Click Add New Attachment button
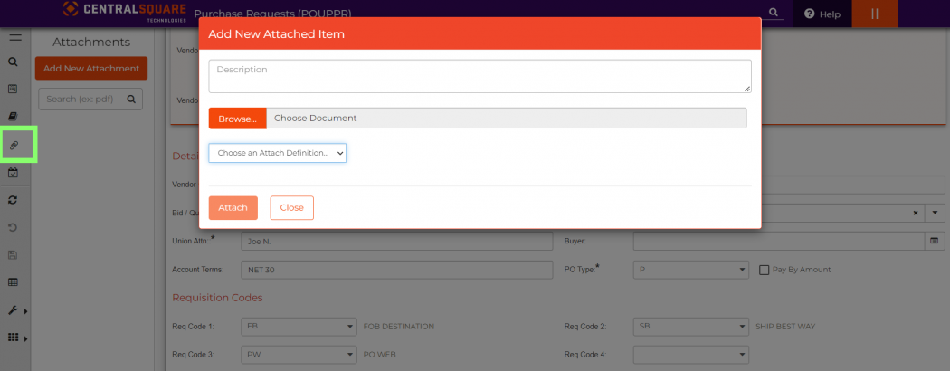 [91, 69]
